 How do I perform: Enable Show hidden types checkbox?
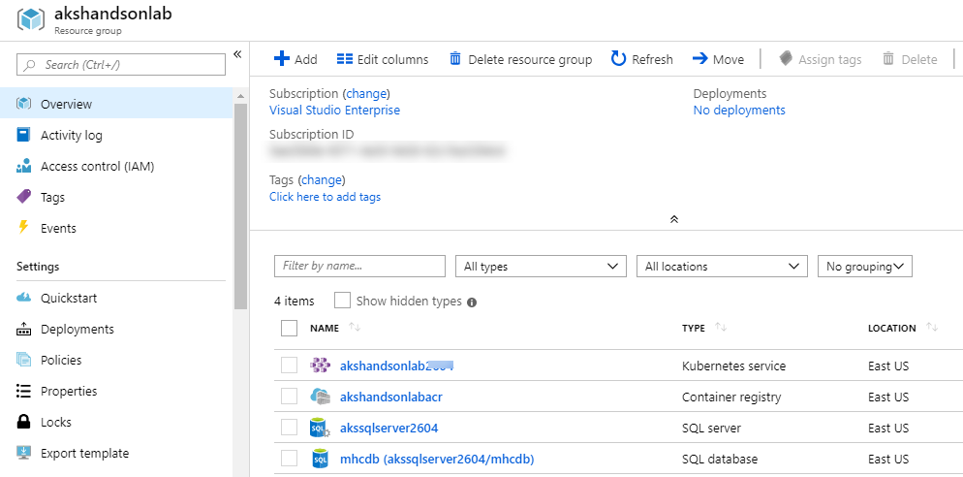(x=343, y=301)
